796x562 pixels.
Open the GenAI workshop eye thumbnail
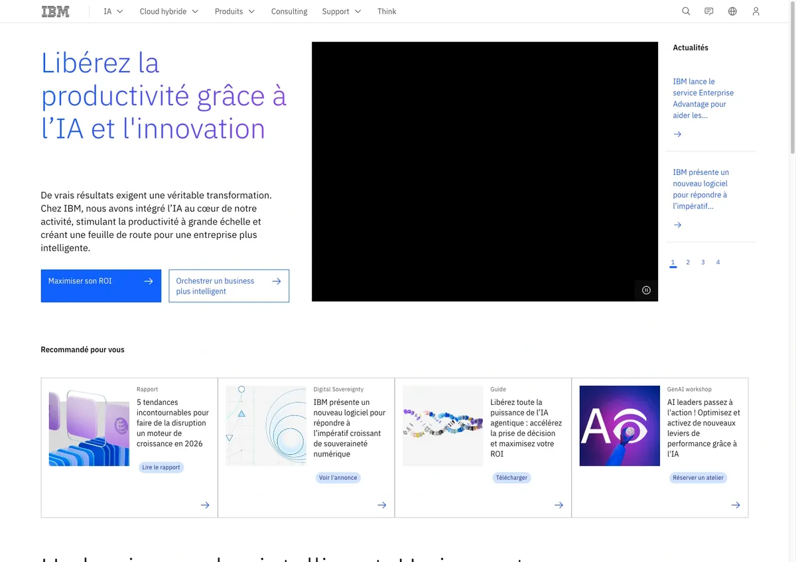(x=620, y=426)
